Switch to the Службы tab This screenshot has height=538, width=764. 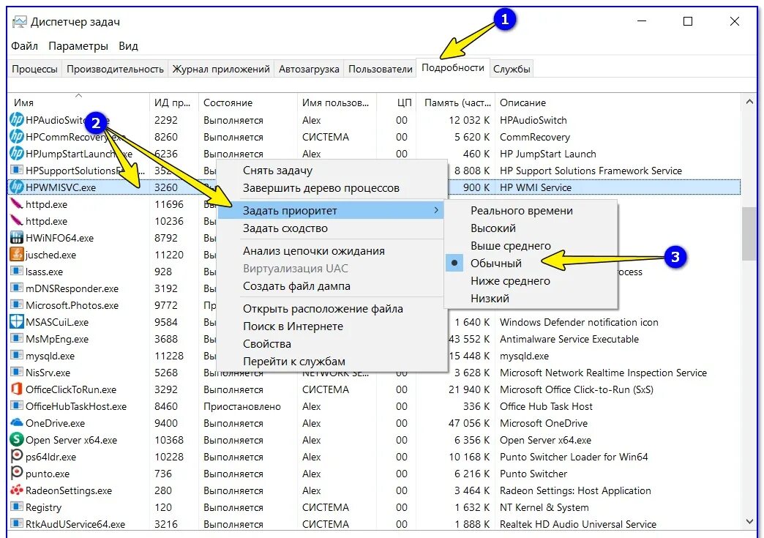(512, 69)
